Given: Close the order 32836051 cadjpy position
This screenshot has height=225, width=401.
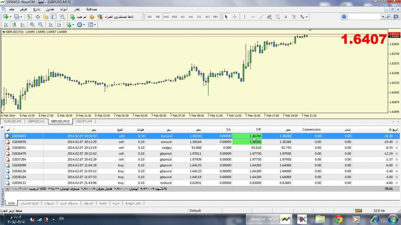Looking at the screenshot, I should point(397,148).
